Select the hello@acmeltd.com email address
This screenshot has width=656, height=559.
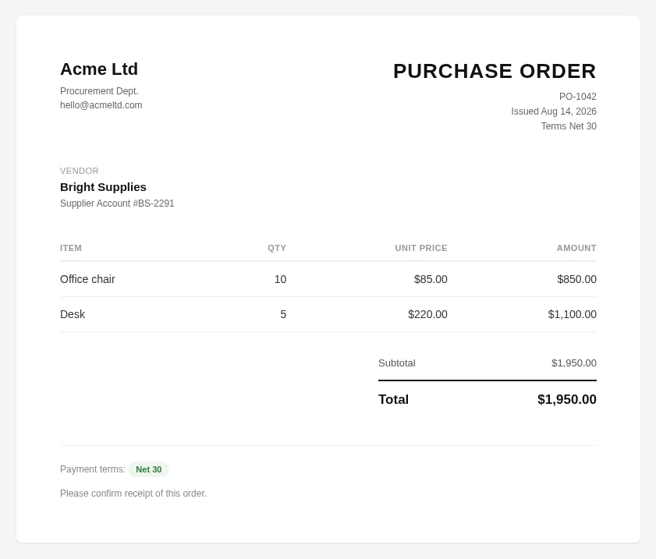[101, 105]
